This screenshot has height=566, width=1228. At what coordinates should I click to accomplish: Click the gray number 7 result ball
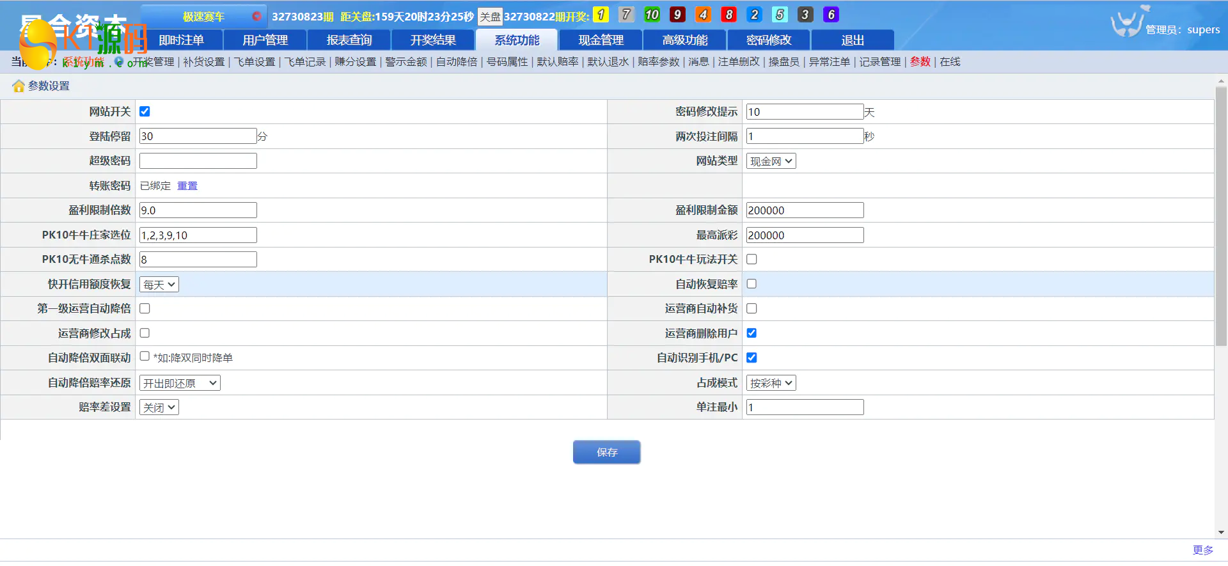point(626,15)
